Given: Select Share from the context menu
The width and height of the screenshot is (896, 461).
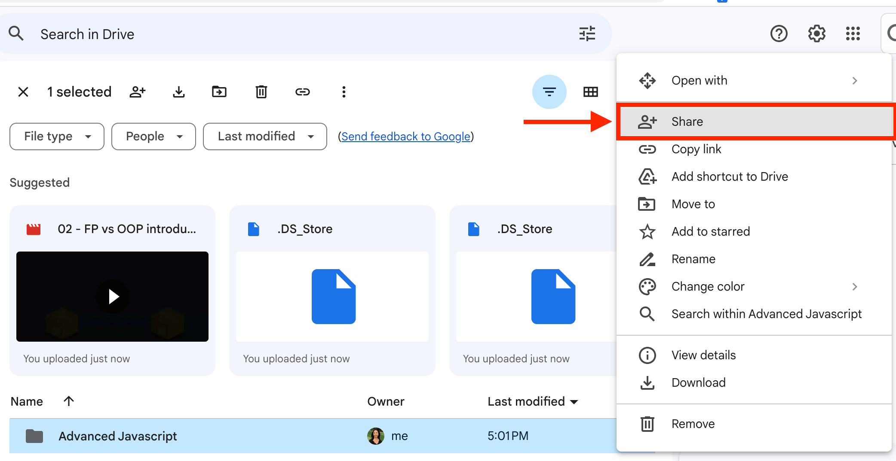Looking at the screenshot, I should point(687,121).
